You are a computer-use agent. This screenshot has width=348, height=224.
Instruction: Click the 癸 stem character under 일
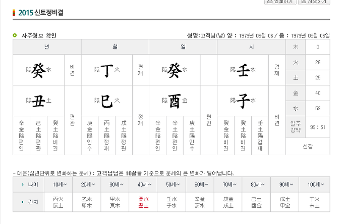coord(175,70)
